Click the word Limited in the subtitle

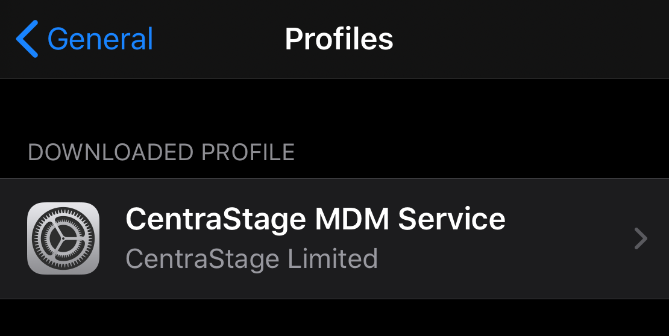[x=333, y=259]
